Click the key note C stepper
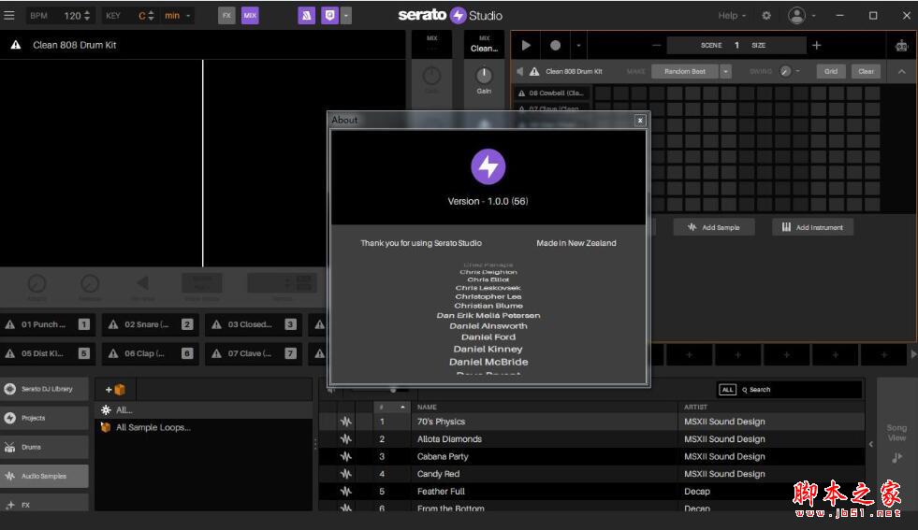The image size is (918, 530). (x=151, y=16)
